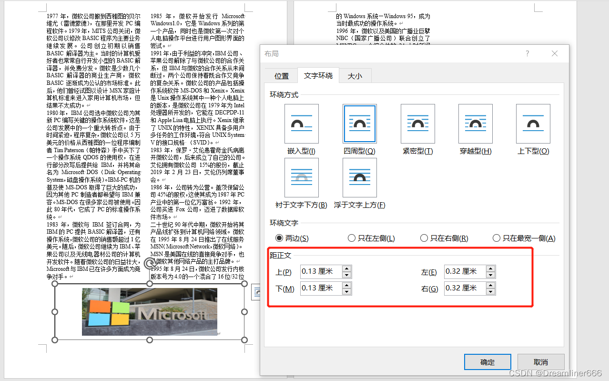
Task: Click the top-center resize handle of picture frame
Action: [x=150, y=284]
